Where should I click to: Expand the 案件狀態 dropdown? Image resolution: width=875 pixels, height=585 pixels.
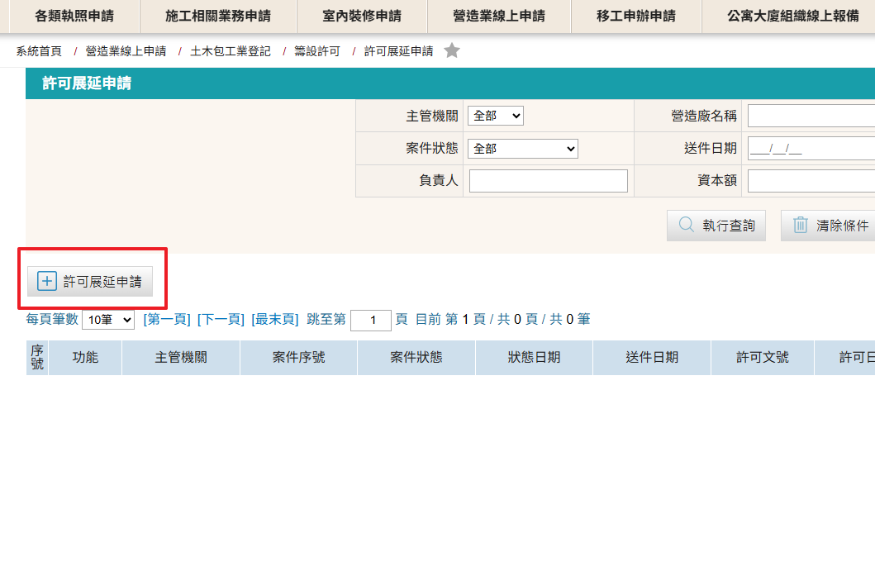[x=523, y=149]
